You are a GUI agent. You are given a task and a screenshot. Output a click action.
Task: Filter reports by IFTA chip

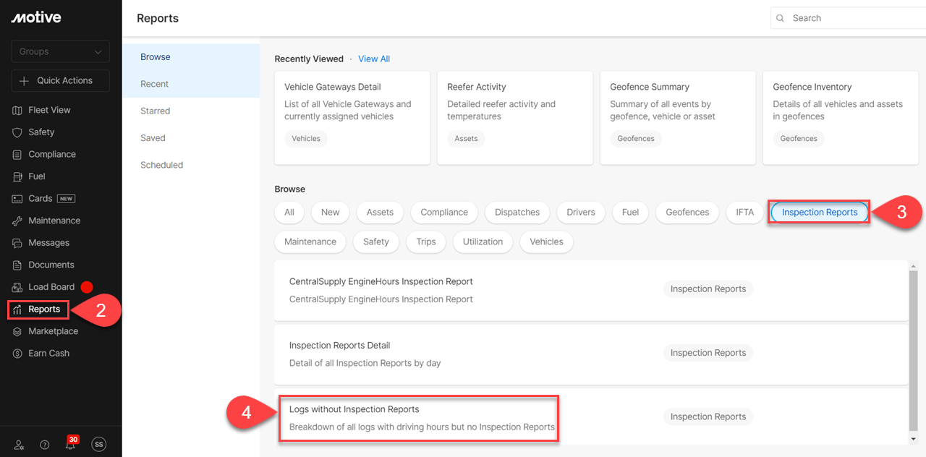click(x=745, y=213)
